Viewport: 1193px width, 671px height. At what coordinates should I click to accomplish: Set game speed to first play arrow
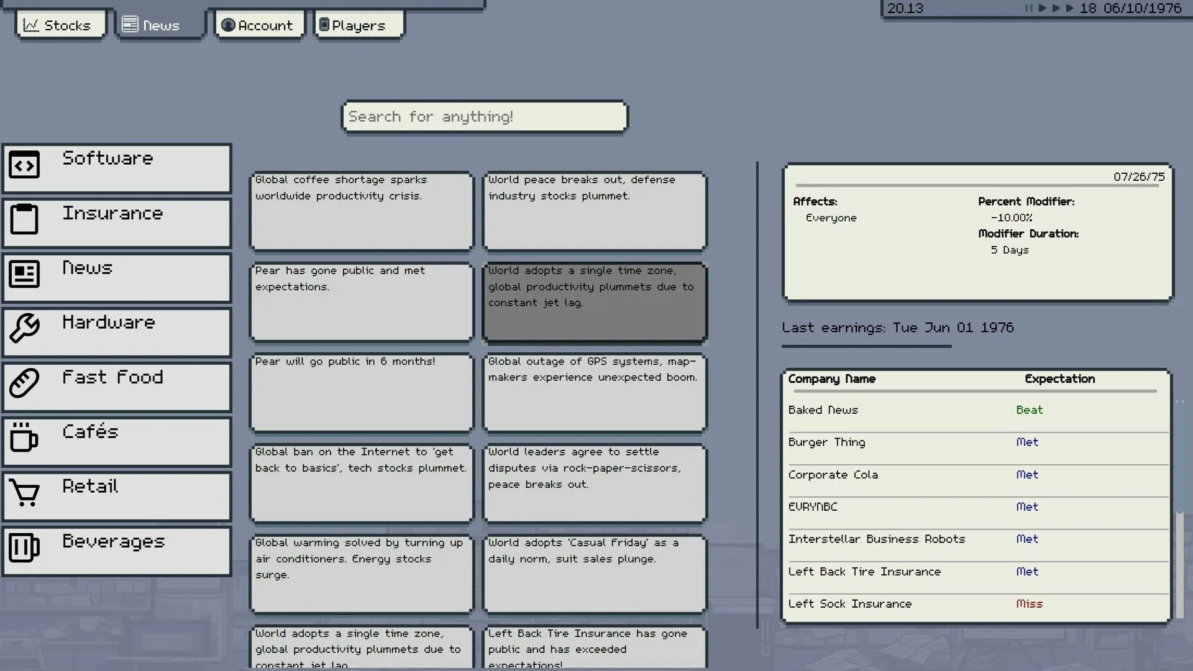(1042, 8)
